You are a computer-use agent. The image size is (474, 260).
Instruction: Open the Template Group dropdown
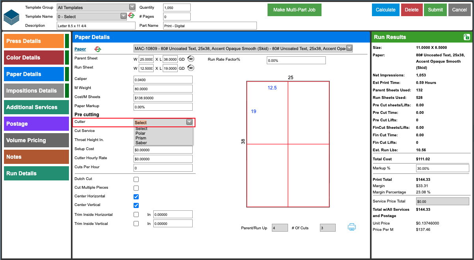click(96, 7)
